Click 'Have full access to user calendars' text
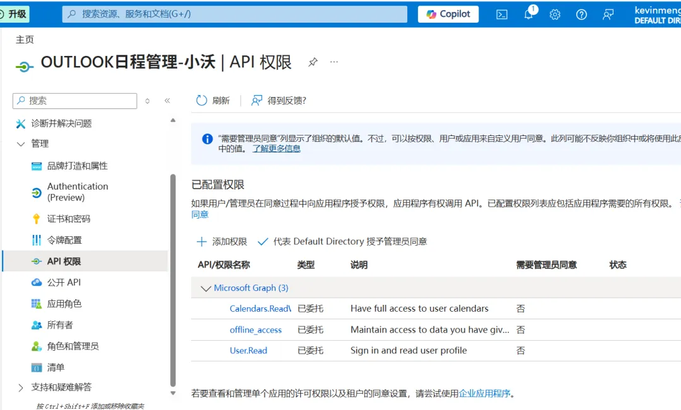The image size is (681, 410). [x=419, y=309]
